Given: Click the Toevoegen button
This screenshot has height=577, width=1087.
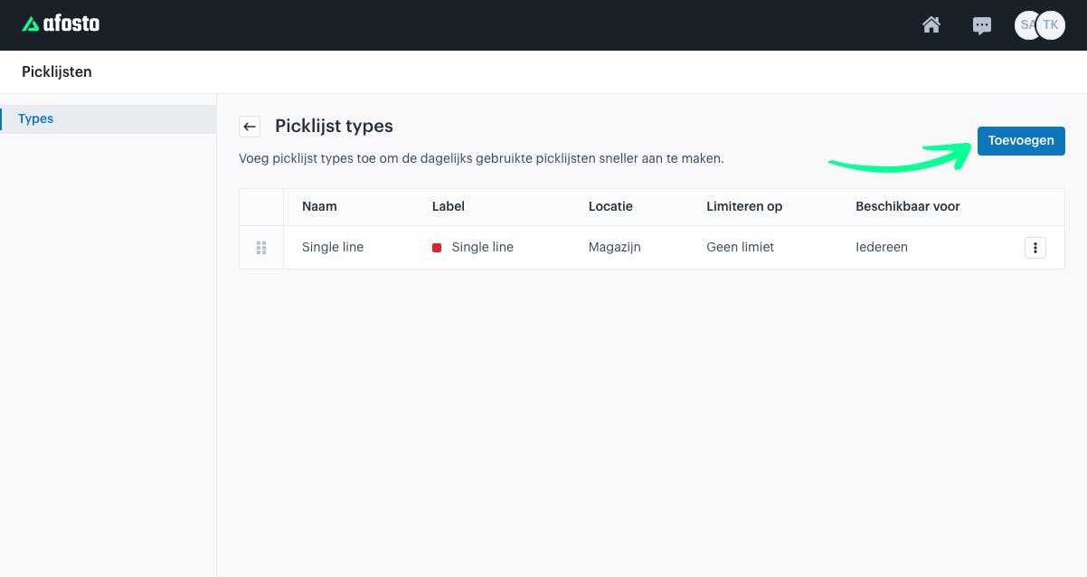Looking at the screenshot, I should (x=1021, y=141).
